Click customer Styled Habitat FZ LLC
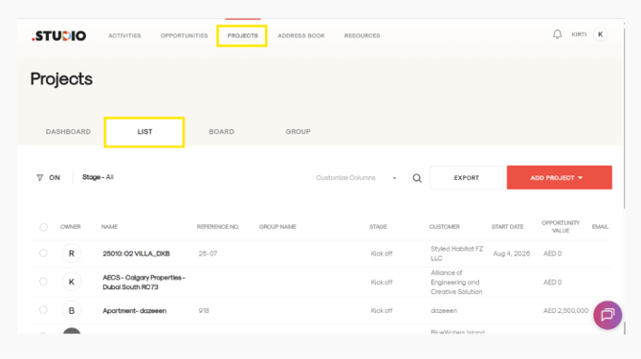Image resolution: width=641 pixels, height=359 pixels. coord(456,254)
